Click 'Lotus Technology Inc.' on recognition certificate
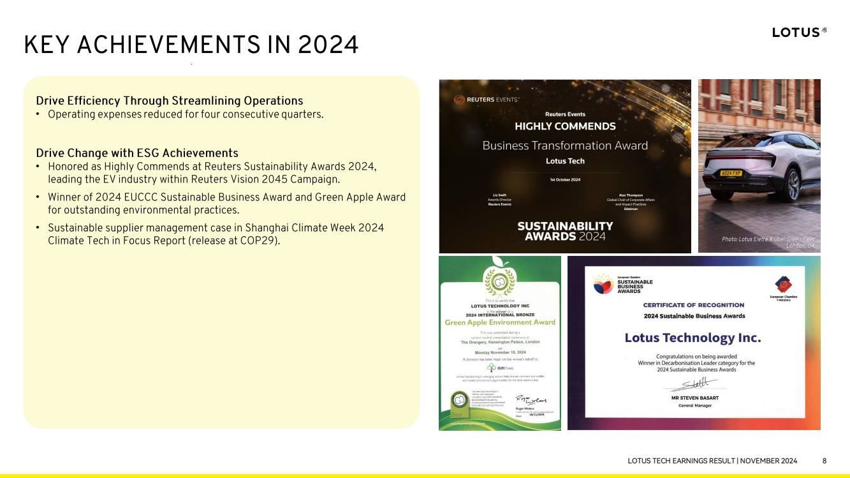 coord(692,338)
